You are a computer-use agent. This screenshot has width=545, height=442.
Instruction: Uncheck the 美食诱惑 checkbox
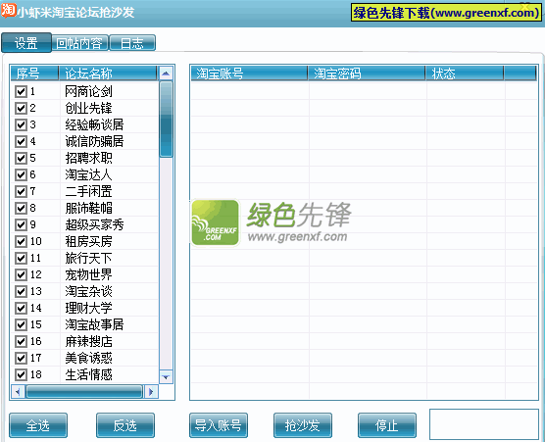click(21, 359)
